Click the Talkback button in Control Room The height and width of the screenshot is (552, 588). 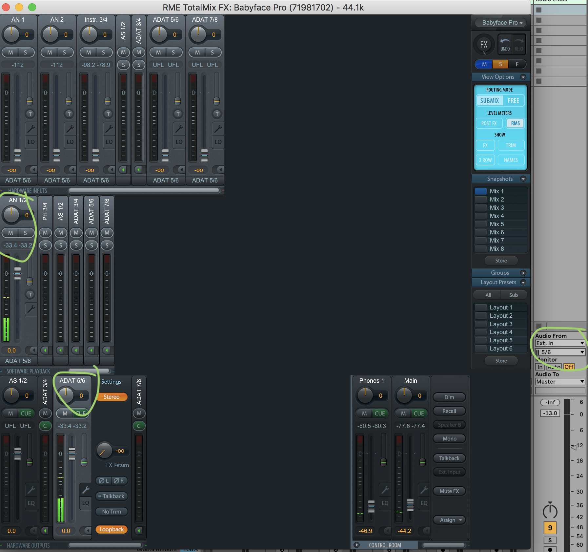coord(449,458)
